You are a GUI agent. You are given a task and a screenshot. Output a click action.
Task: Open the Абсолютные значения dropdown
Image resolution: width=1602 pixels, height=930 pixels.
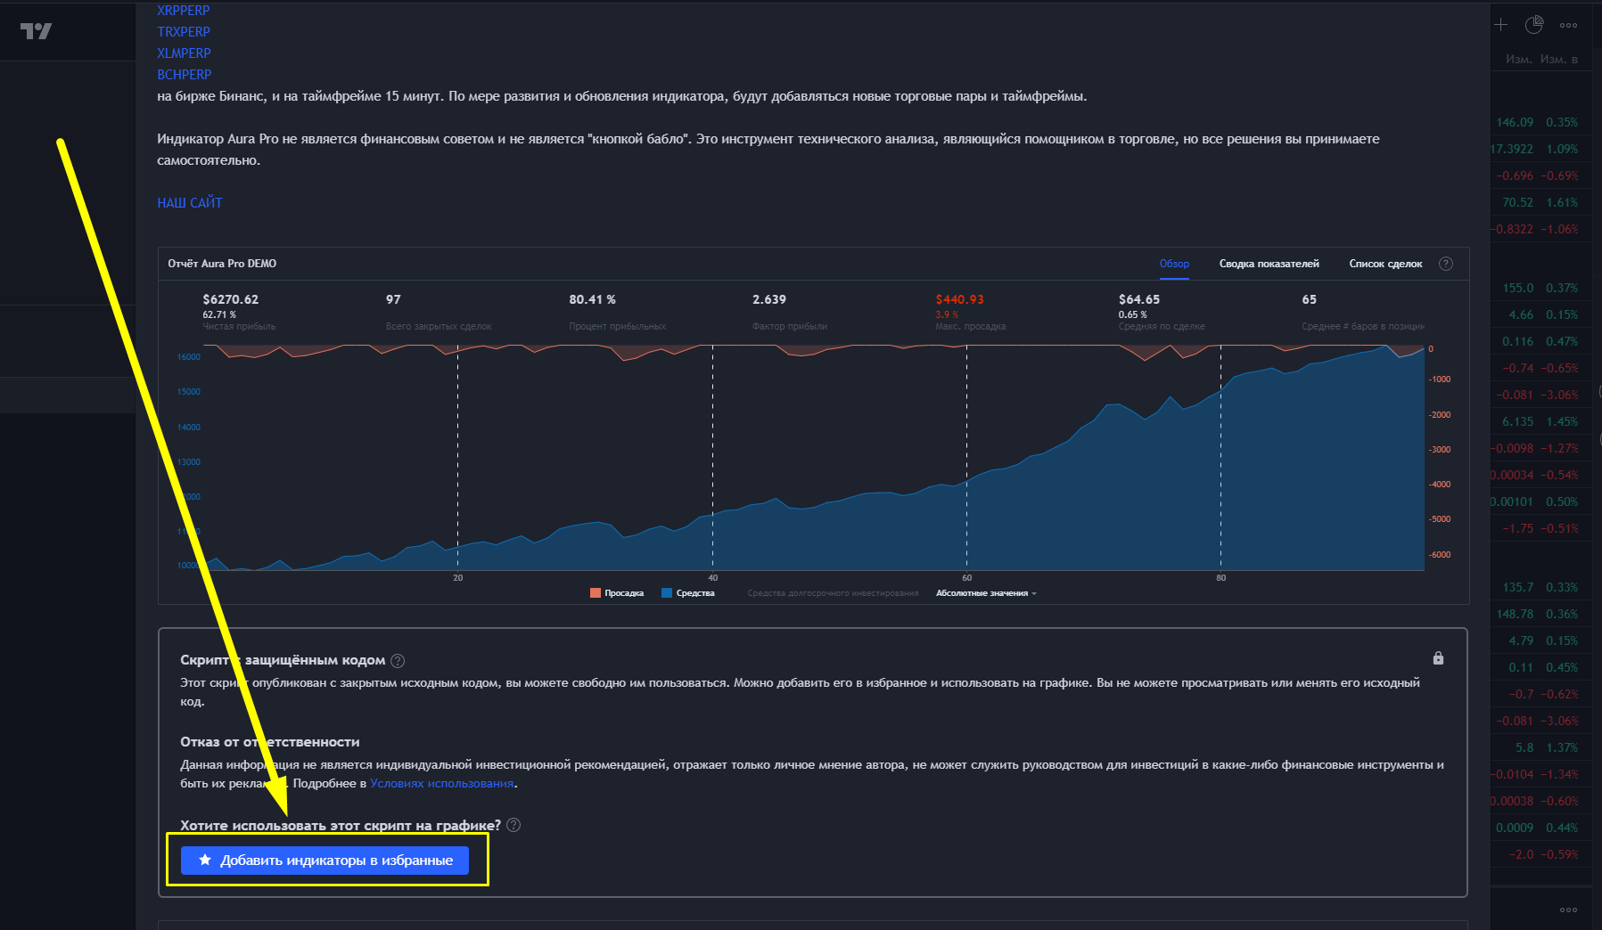click(986, 593)
